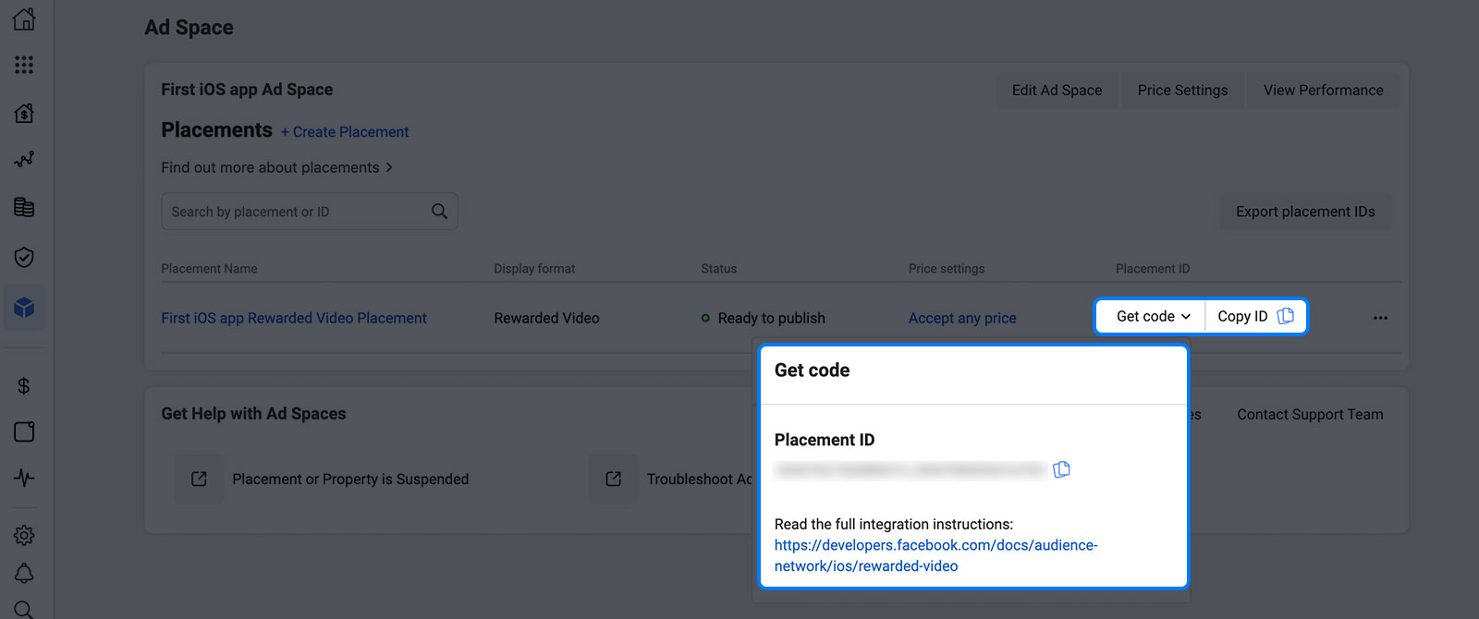This screenshot has height=619, width=1479.
Task: Click the Status column header
Action: coord(718,269)
